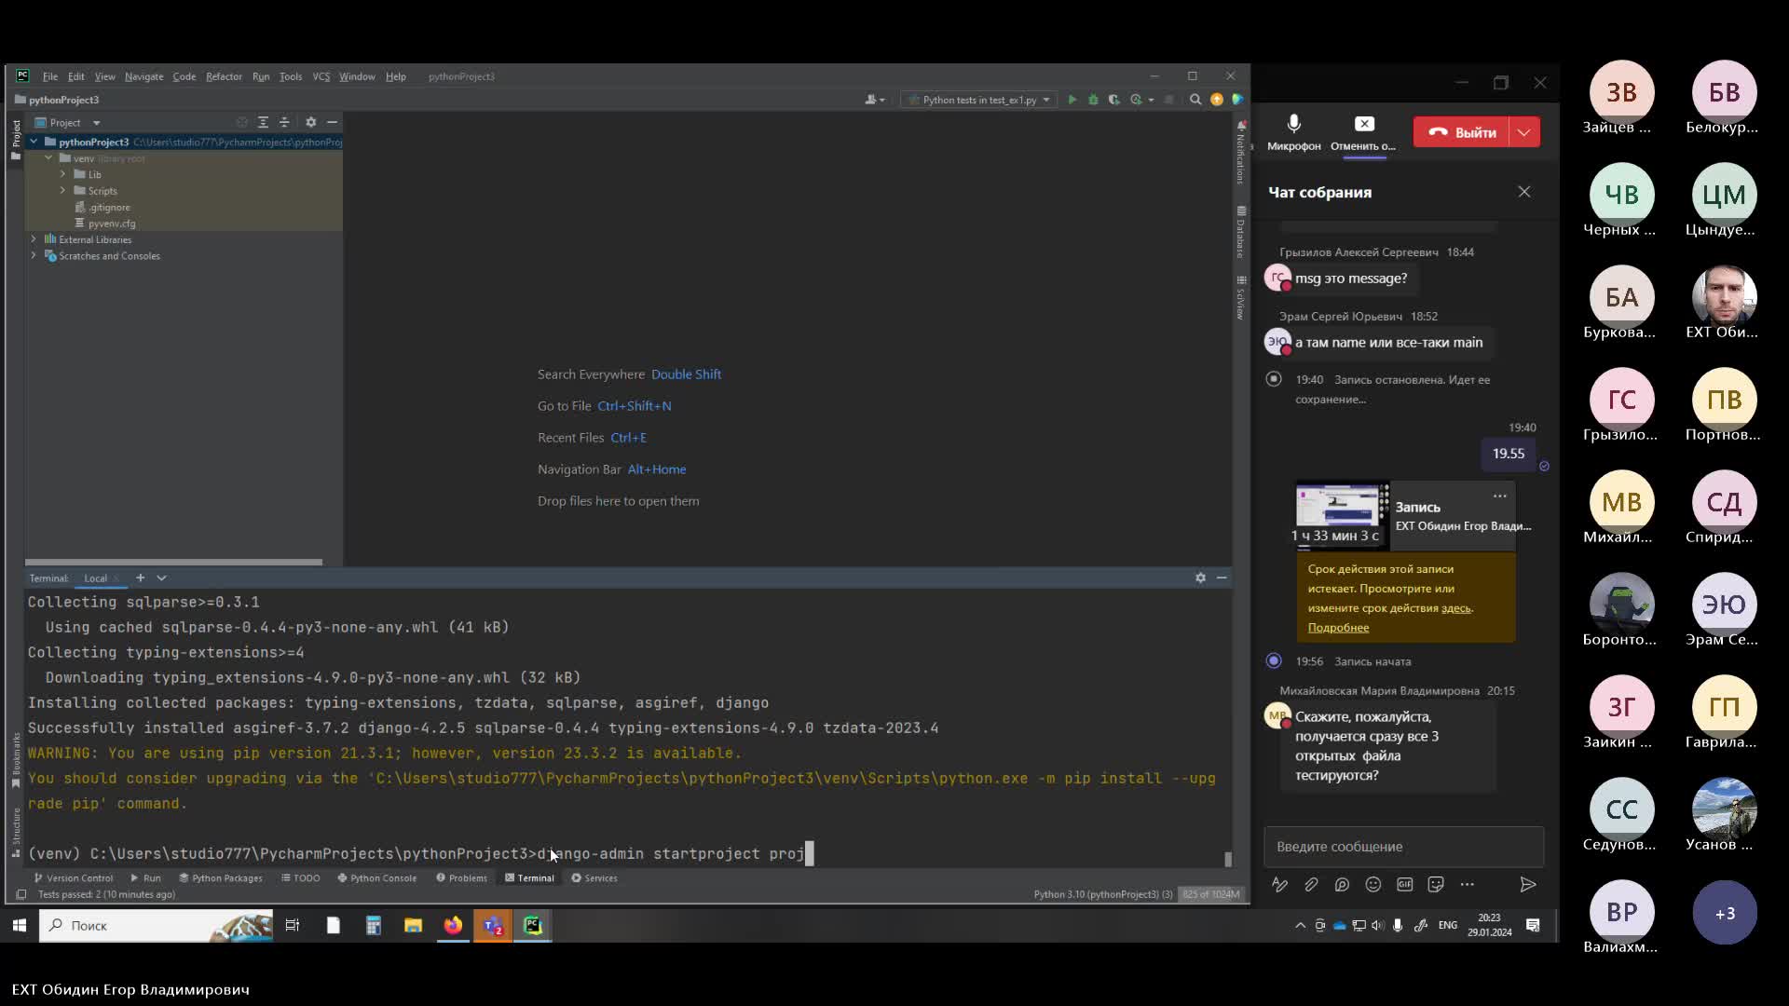1789x1006 pixels.
Task: Cancel screen sharing in Teams toolbar
Action: 1363,131
